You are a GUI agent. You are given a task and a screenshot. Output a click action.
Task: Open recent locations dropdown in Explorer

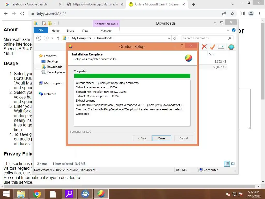(52, 38)
